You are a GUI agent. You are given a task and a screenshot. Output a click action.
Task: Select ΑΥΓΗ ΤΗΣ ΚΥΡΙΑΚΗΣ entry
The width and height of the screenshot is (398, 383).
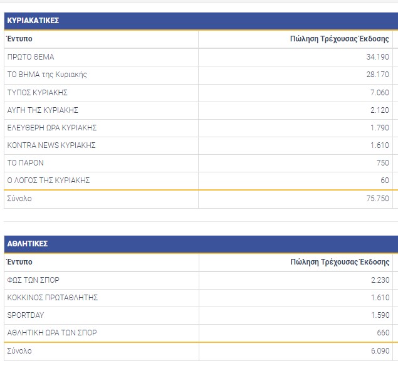(x=43, y=110)
